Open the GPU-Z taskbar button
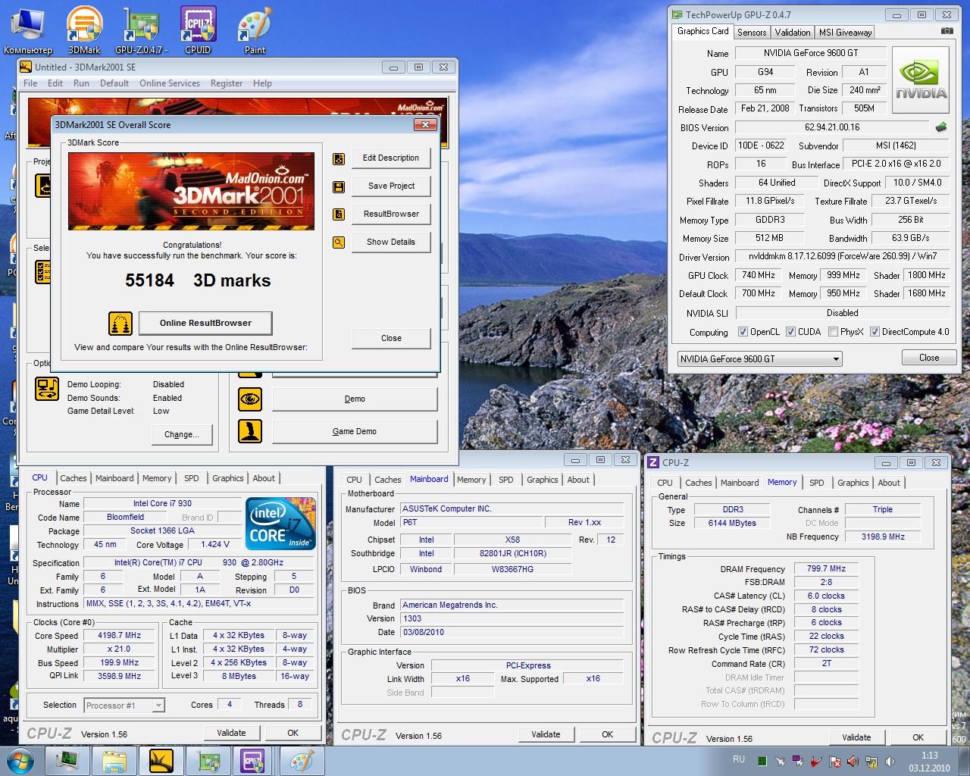This screenshot has width=970, height=776. tap(207, 760)
